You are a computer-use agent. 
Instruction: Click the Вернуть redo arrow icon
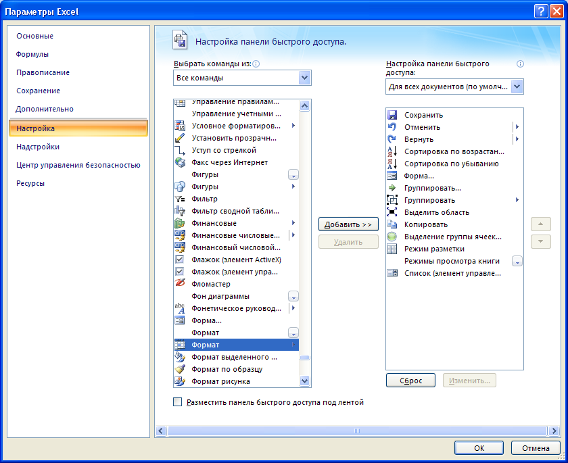coord(392,139)
